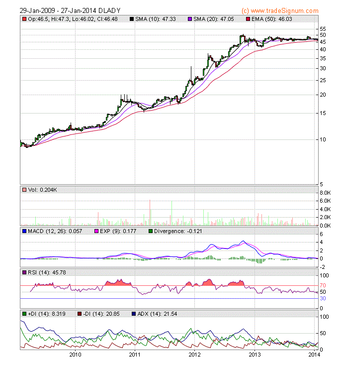This screenshot has height=365, width=338.
Task: Click the 8.0K volume axis label
Action: (325, 193)
